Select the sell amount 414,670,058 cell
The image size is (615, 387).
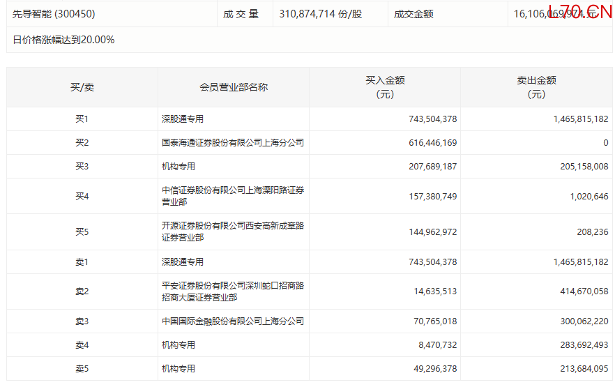(584, 291)
